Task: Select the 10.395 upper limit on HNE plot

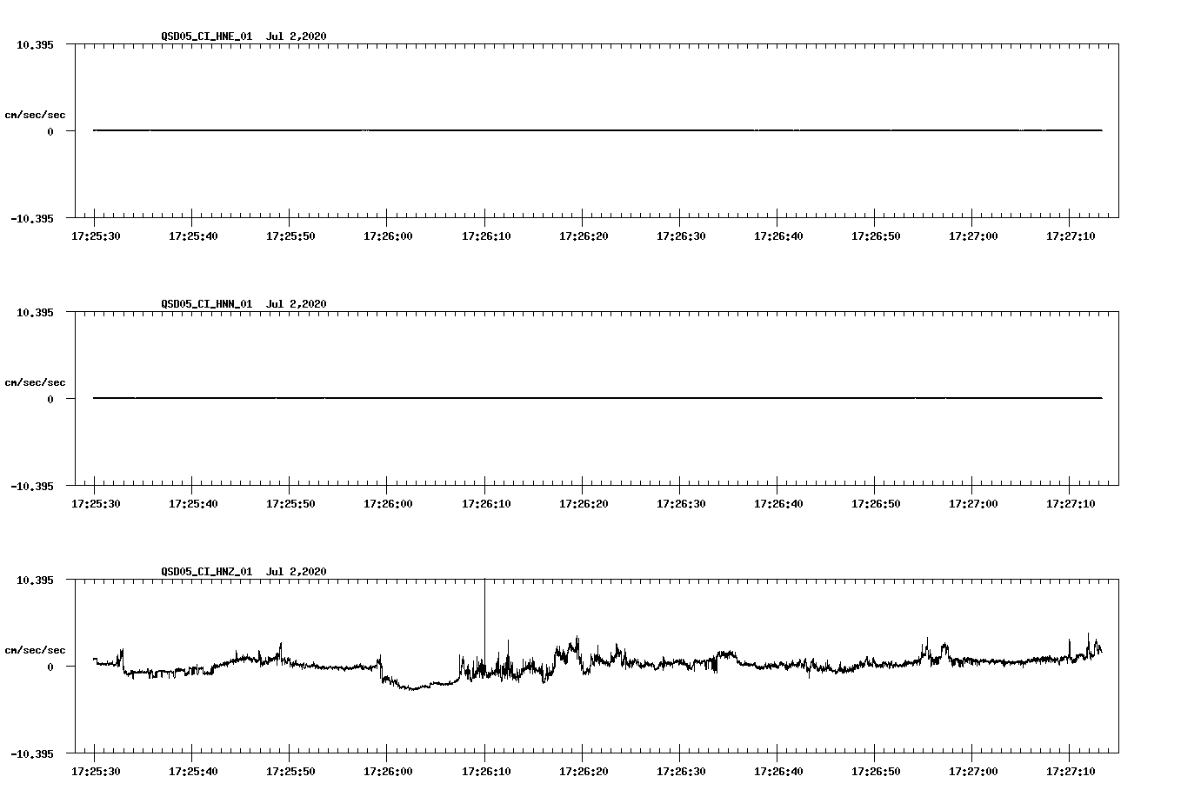Action: coord(35,44)
